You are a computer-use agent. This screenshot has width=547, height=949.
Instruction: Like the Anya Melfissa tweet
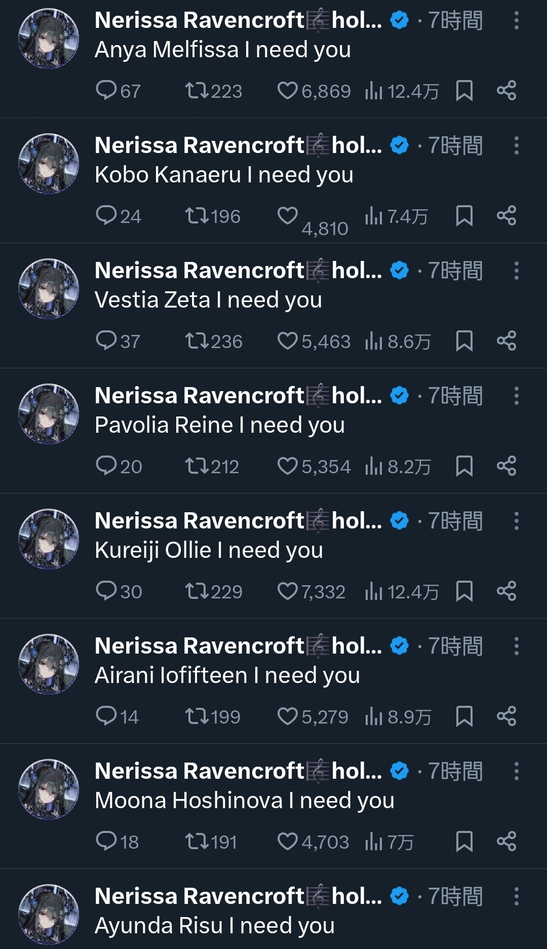(x=288, y=91)
